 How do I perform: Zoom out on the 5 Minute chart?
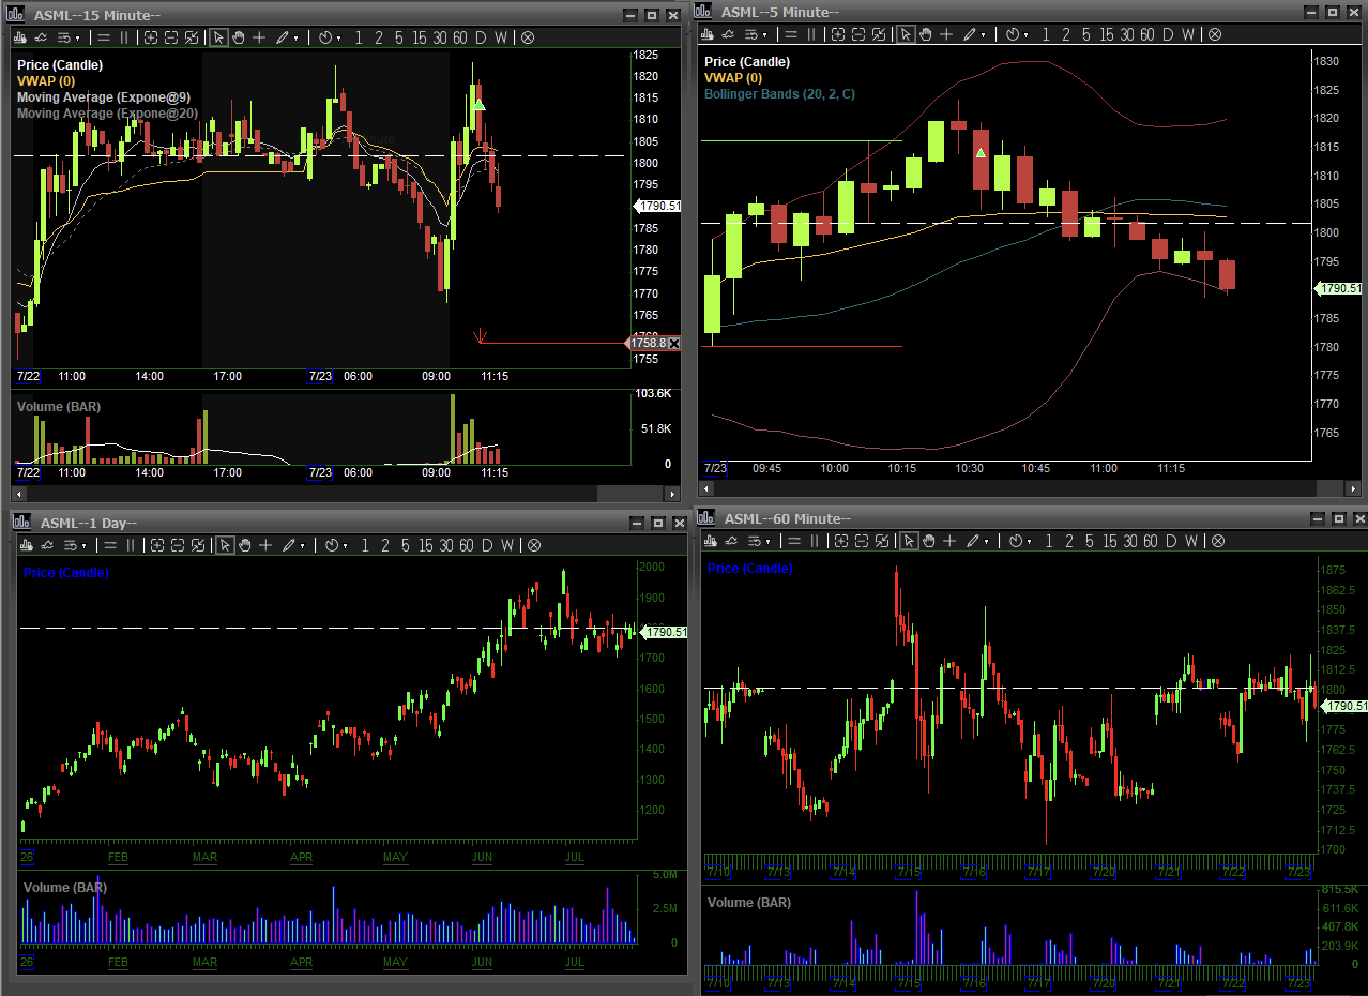(x=858, y=34)
